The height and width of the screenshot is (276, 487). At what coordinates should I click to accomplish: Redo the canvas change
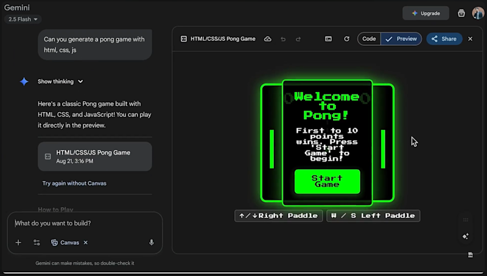pyautogui.click(x=298, y=39)
